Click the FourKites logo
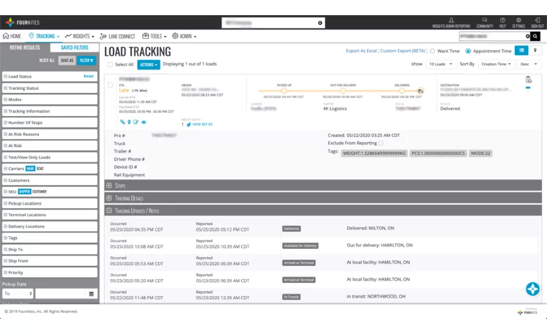Screen dimensions: 547x334 [22, 22]
